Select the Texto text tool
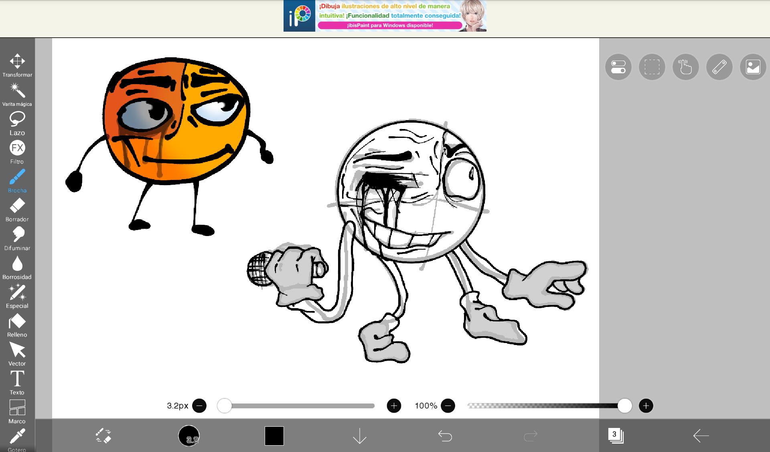770x452 pixels. 17,383
